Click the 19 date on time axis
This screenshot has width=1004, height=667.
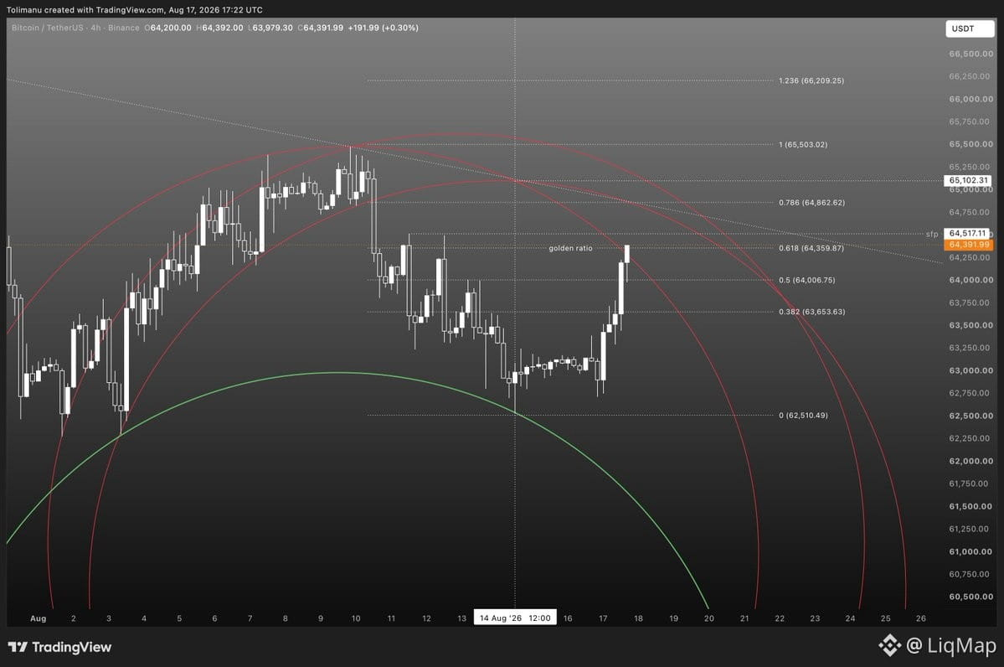[673, 618]
